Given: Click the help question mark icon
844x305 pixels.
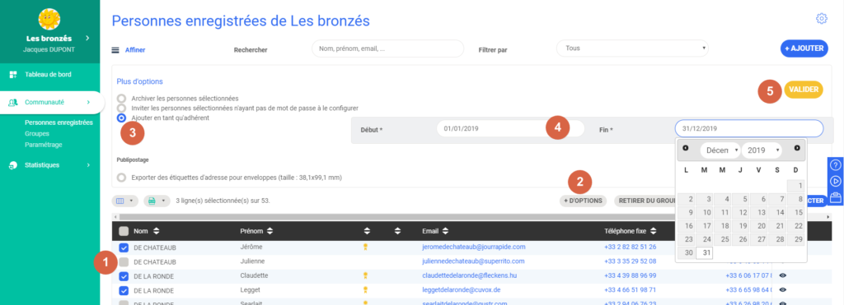Looking at the screenshot, I should click(x=836, y=165).
